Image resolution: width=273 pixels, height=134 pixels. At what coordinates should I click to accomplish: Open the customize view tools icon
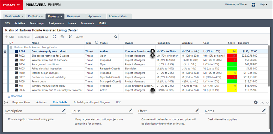70,37
